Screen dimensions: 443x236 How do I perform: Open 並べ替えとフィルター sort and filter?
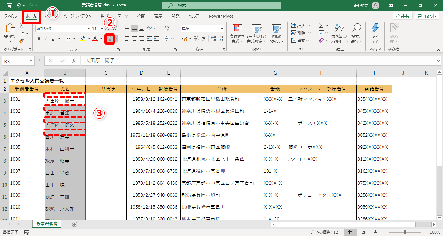(x=340, y=34)
